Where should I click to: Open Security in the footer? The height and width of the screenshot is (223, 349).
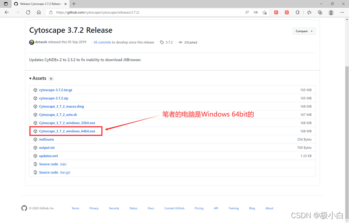click(114, 208)
